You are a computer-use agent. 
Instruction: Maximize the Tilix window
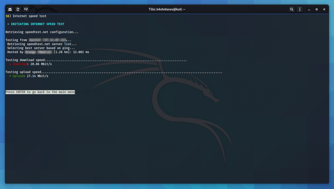click(316, 9)
